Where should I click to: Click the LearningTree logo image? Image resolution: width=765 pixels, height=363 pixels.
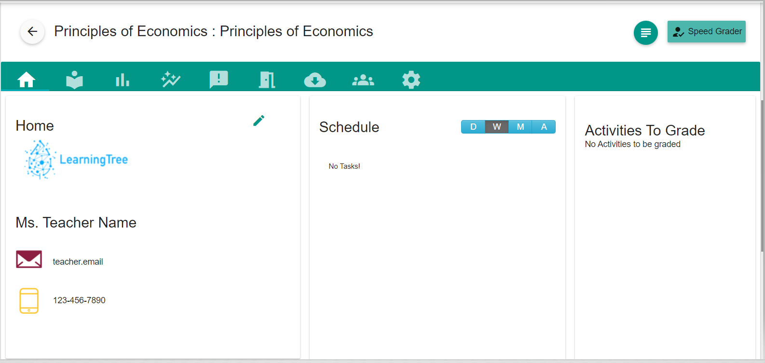point(76,160)
